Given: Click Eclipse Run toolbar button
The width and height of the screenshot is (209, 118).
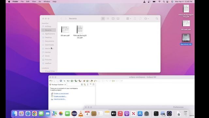Looking at the screenshot, I should 72,81.
